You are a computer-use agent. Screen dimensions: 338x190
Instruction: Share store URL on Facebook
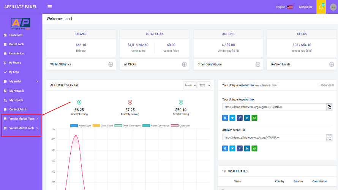coord(240,148)
